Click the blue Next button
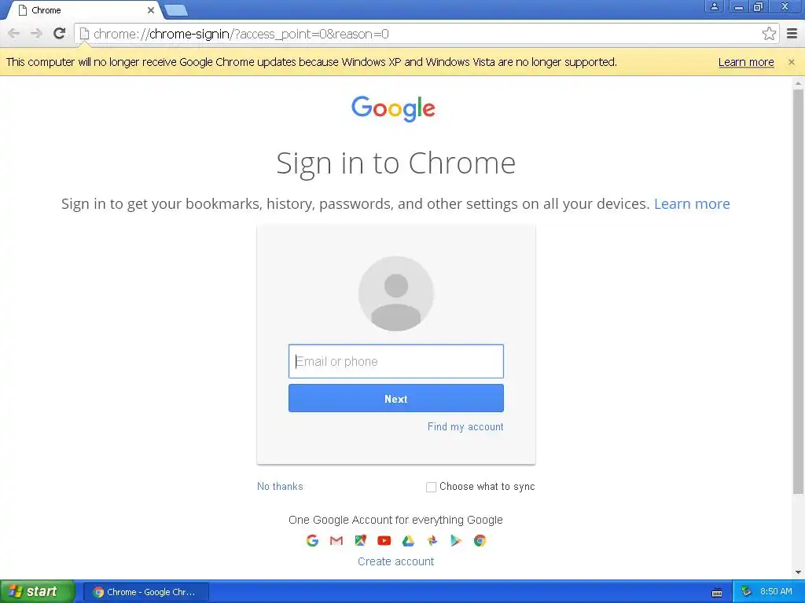Screen dimensions: 805x603 point(396,398)
